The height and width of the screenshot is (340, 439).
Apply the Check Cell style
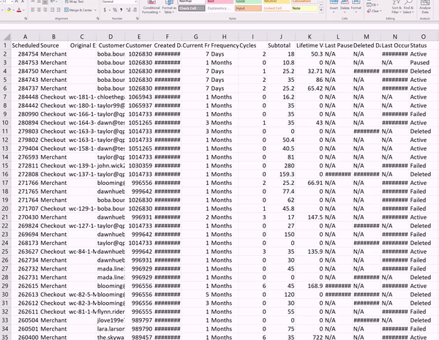point(192,8)
